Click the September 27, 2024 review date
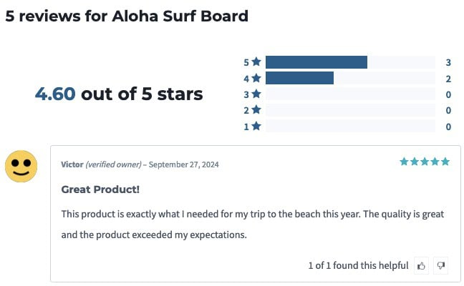This screenshot has width=464, height=286. 183,164
